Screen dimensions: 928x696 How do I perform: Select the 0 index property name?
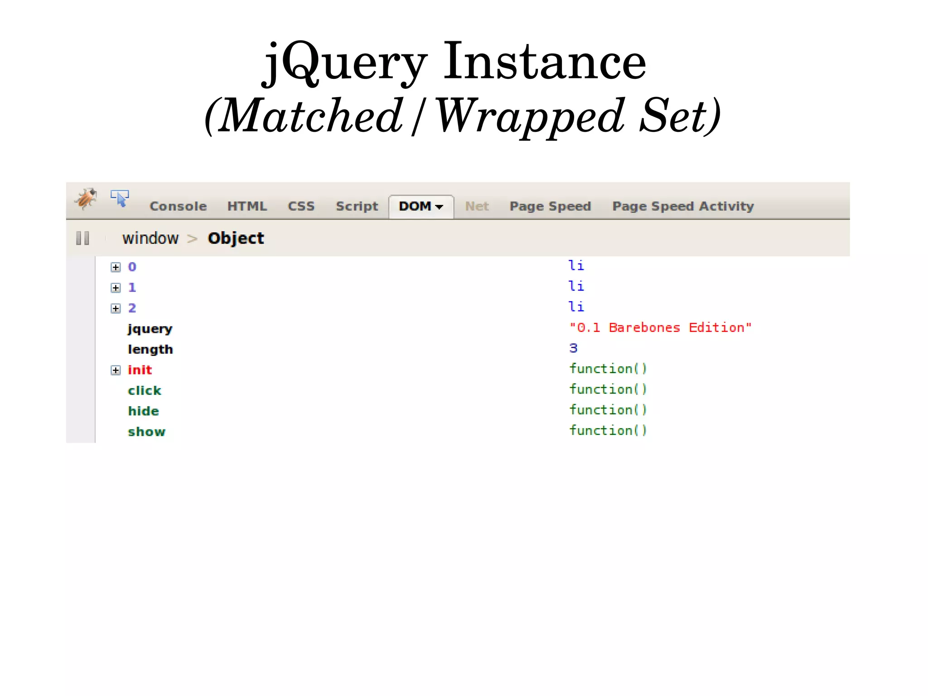(132, 267)
